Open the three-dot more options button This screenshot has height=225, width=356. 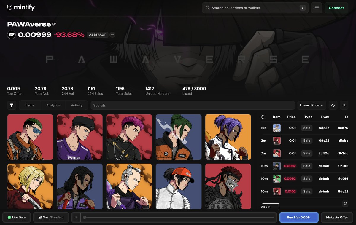(112, 35)
